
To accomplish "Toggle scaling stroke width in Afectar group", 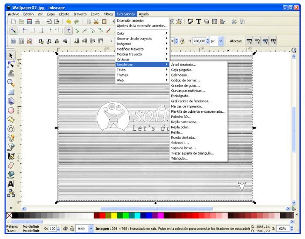I will coord(249,41).
